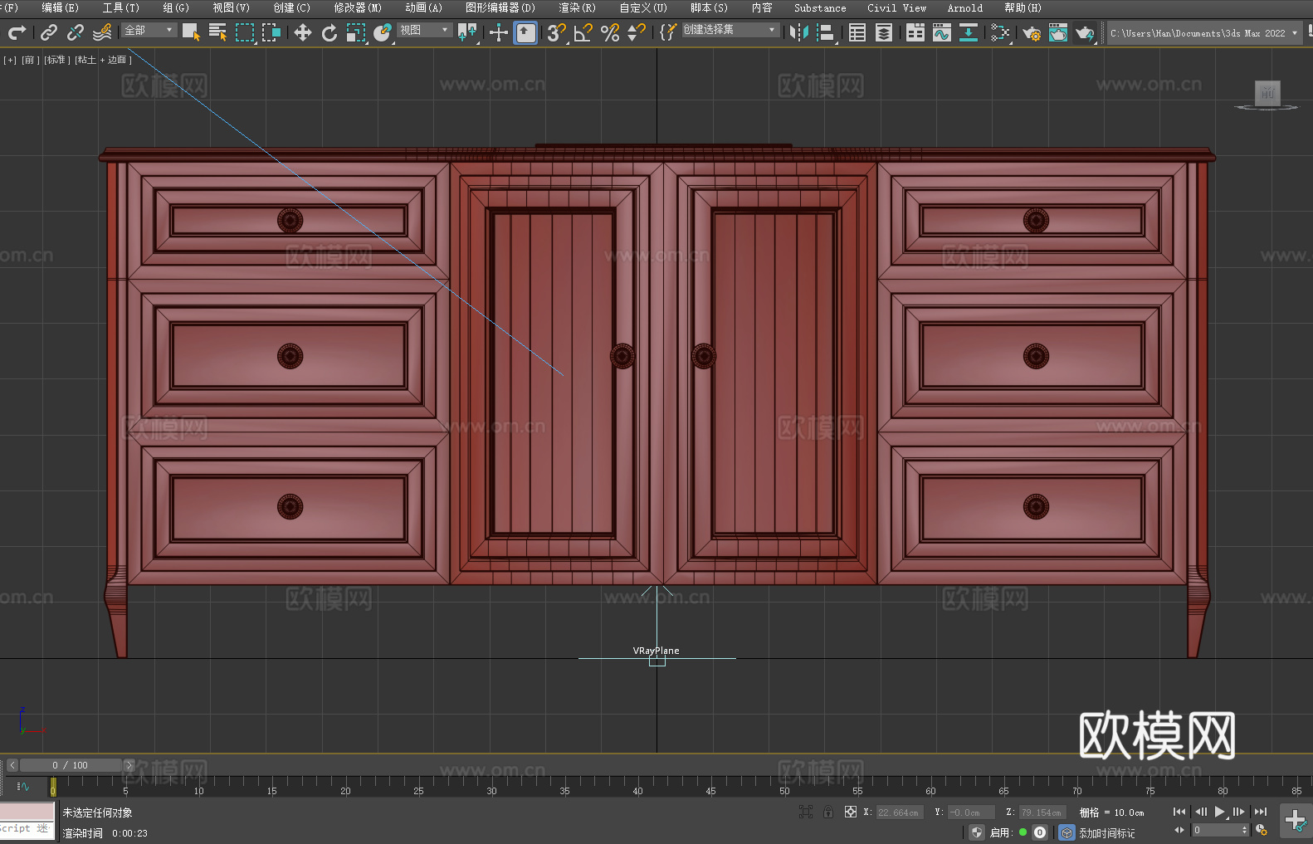Viewport: 1313px width, 844px height.
Task: Click the 0 / 100 time slider
Action: 71,765
